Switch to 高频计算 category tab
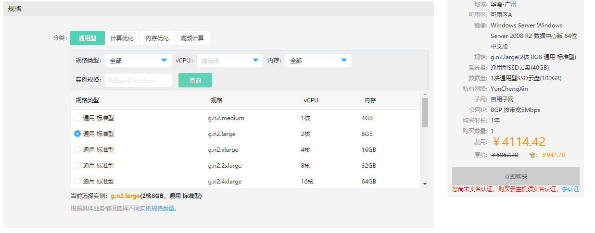The width and height of the screenshot is (595, 233). pyautogui.click(x=192, y=38)
